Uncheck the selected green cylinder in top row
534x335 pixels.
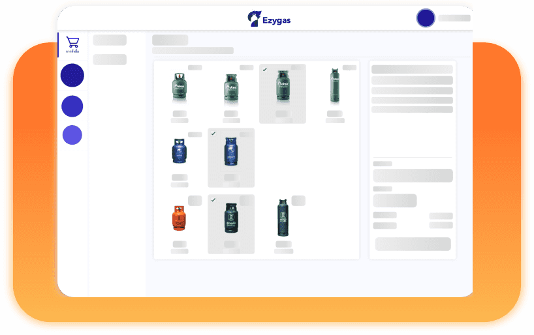point(282,94)
